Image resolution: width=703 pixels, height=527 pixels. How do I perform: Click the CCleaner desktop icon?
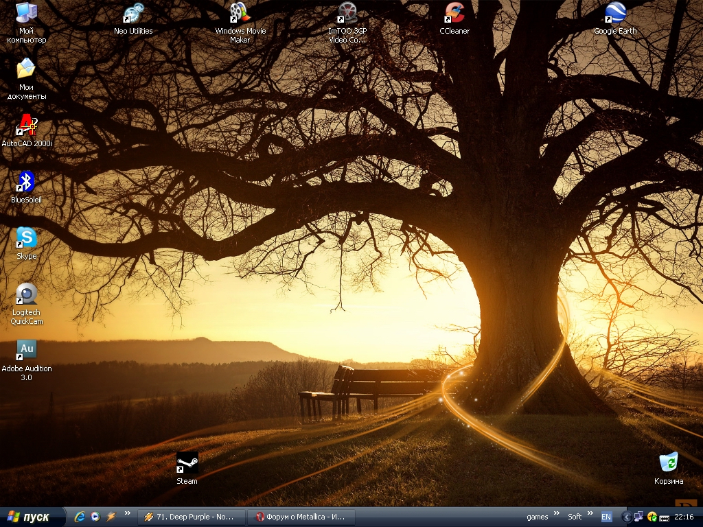click(x=454, y=14)
